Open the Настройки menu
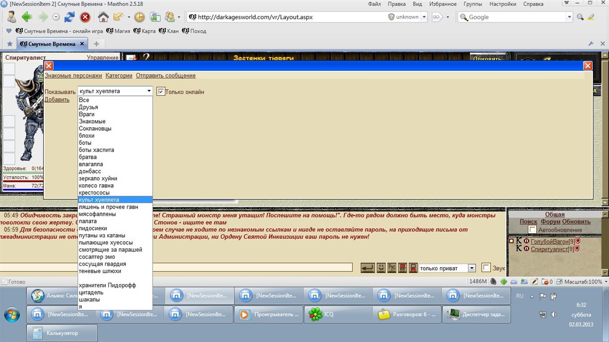Viewport: 609px width, 342px height. [503, 4]
